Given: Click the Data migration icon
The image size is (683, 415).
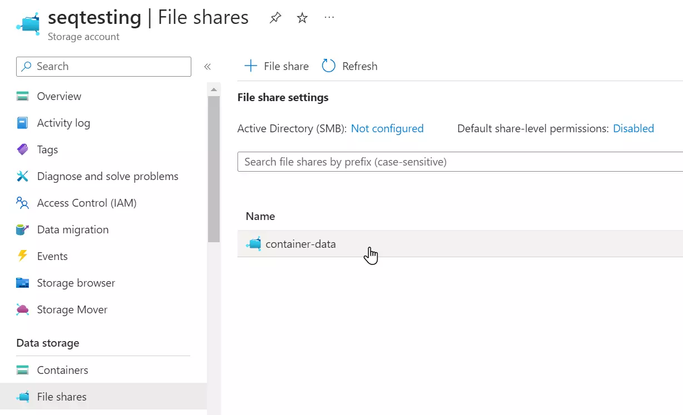Looking at the screenshot, I should (22, 230).
